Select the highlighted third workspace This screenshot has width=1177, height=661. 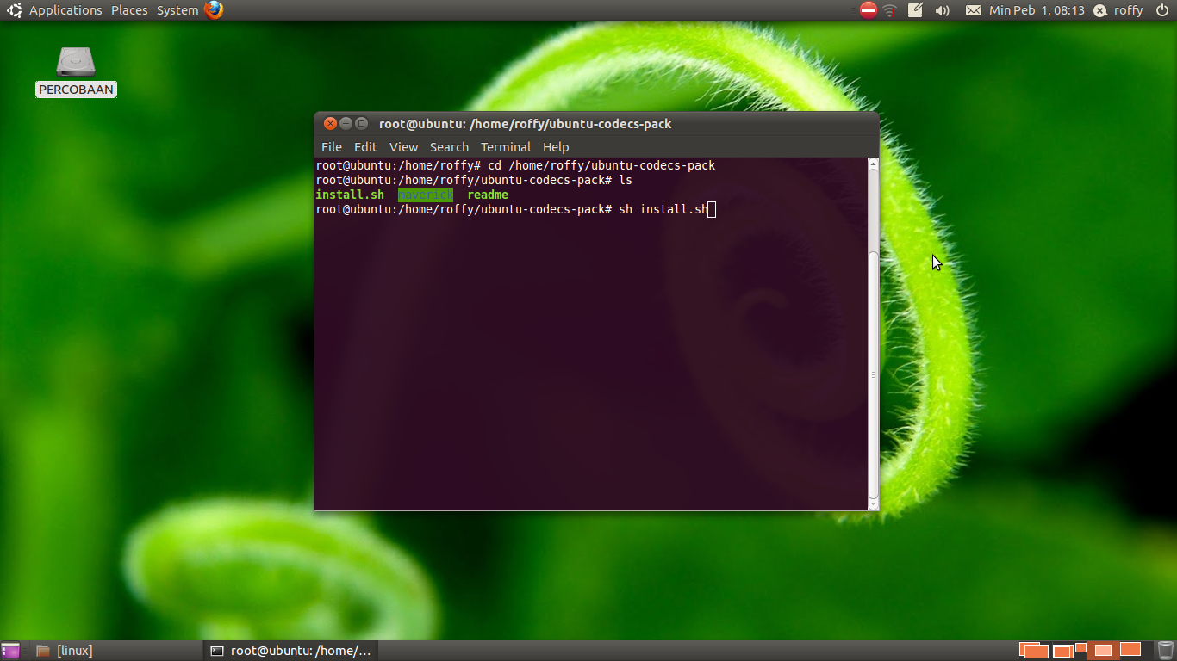coord(1102,651)
